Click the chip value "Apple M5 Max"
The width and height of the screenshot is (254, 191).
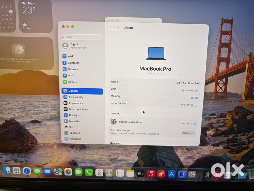point(190,90)
